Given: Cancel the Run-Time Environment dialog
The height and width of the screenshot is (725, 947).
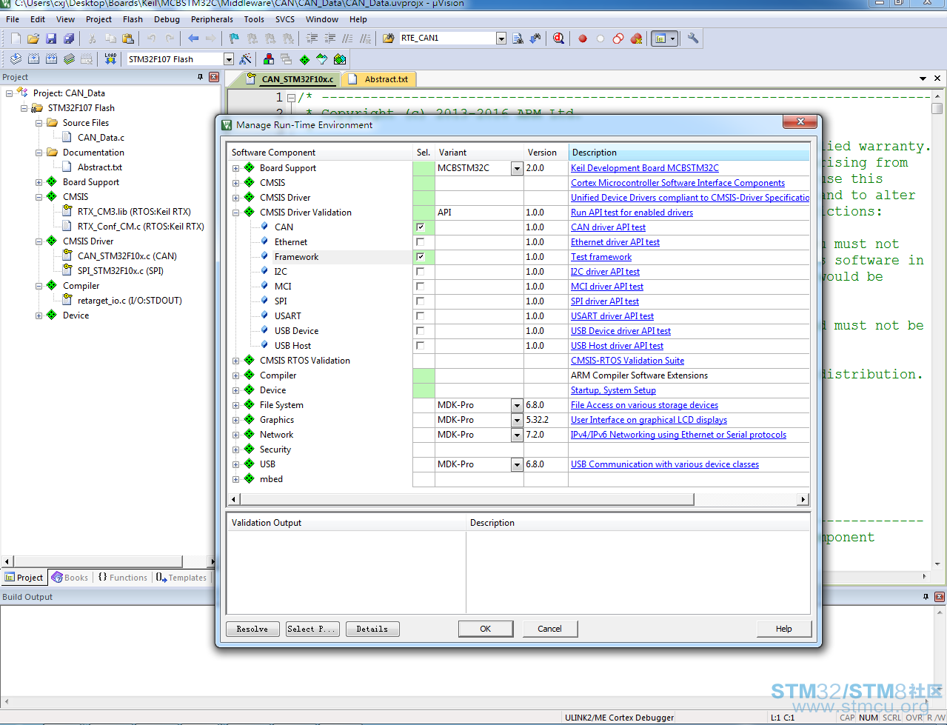Looking at the screenshot, I should 549,629.
